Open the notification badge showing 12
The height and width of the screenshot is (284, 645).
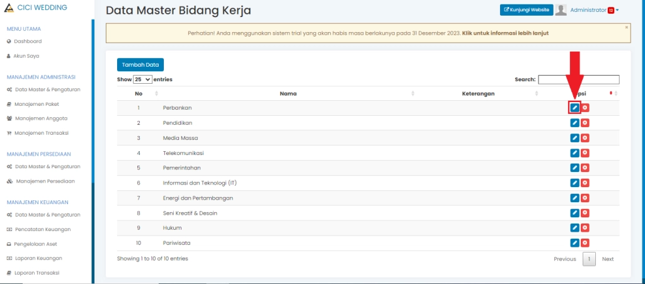(611, 10)
